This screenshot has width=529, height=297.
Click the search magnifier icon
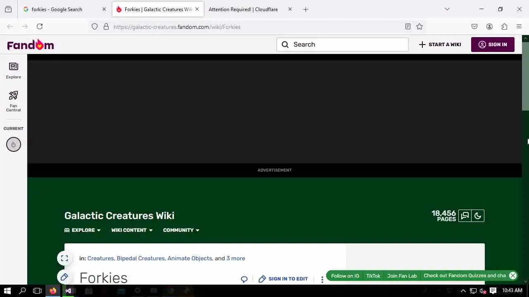coord(285,45)
